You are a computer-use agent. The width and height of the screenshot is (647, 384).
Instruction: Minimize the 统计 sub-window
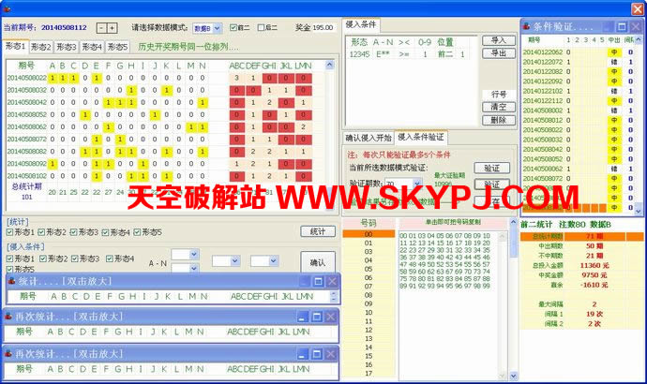coord(303,281)
